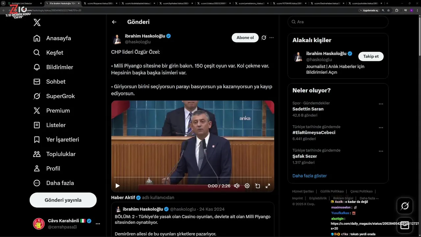Open floating messages envelope button

click(x=405, y=225)
